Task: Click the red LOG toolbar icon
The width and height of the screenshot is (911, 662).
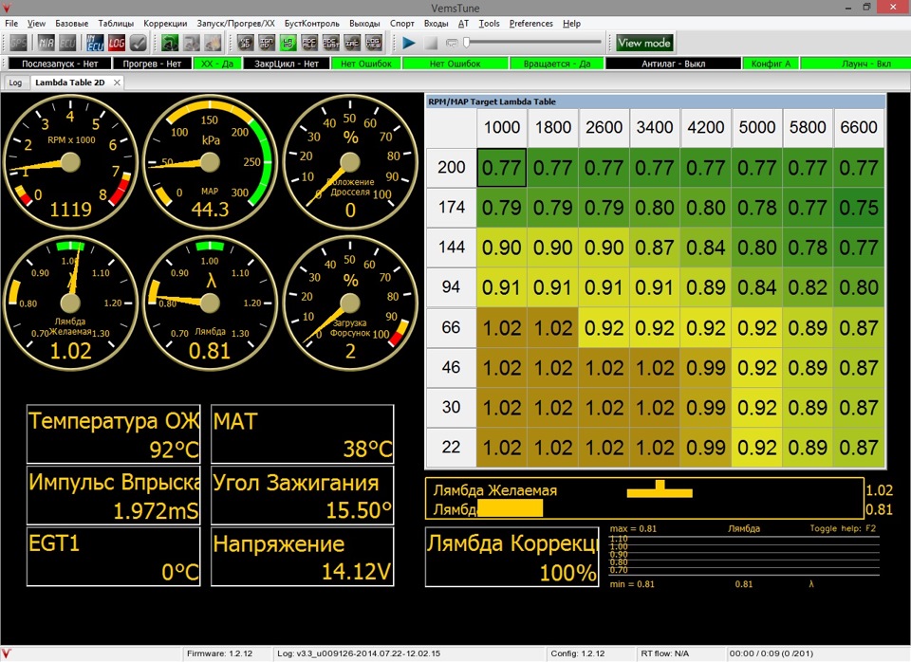Action: [116, 43]
